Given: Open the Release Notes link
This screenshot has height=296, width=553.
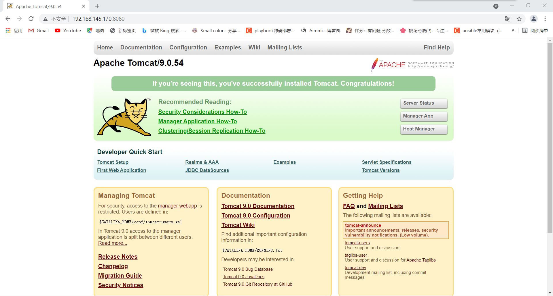Looking at the screenshot, I should (118, 257).
